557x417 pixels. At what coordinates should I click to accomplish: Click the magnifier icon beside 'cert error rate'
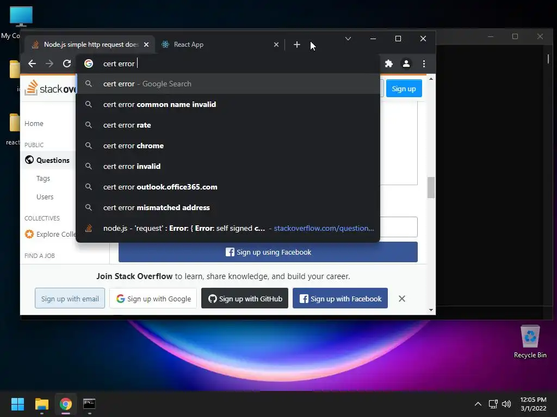[x=89, y=125]
